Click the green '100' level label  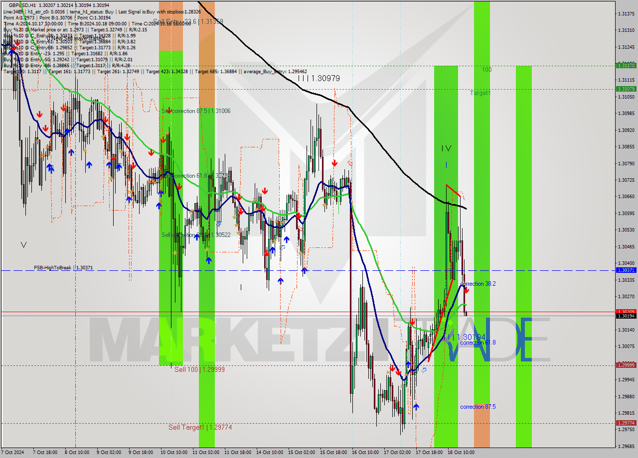point(487,70)
